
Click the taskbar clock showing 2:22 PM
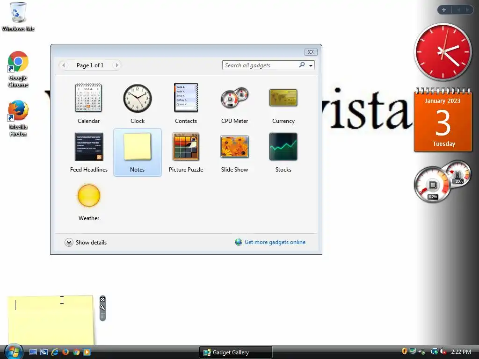point(461,352)
